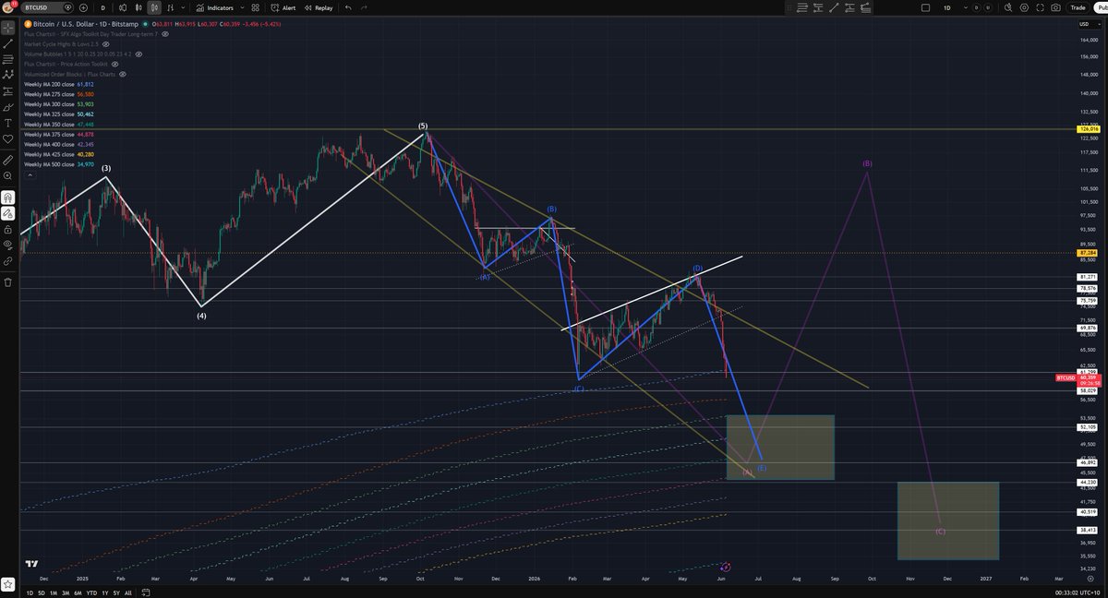Screen dimensions: 1108x598
Task: Set the time range to YTD
Action: click(91, 592)
